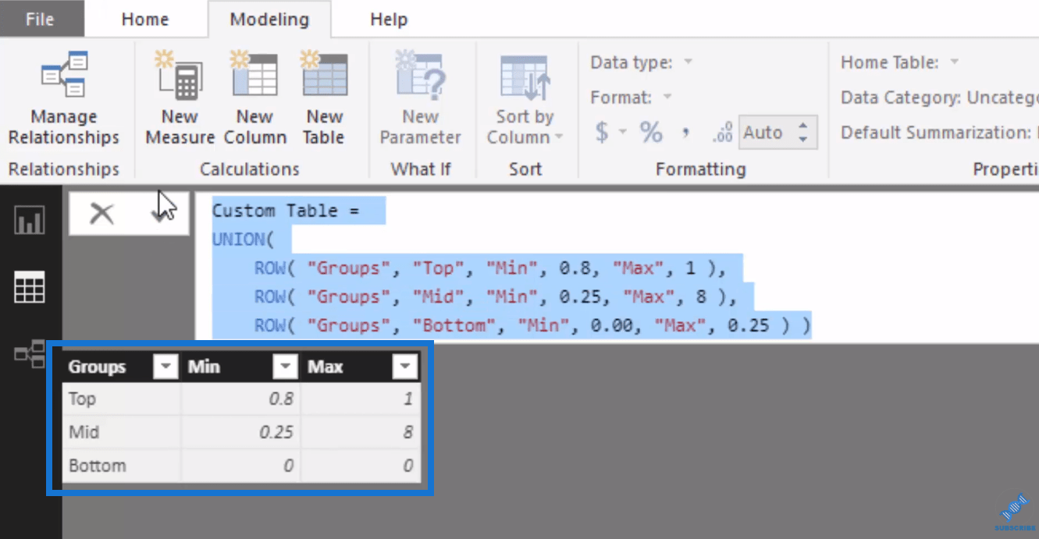Switch to the Home ribbon tab
This screenshot has height=539, width=1039.
(x=145, y=20)
